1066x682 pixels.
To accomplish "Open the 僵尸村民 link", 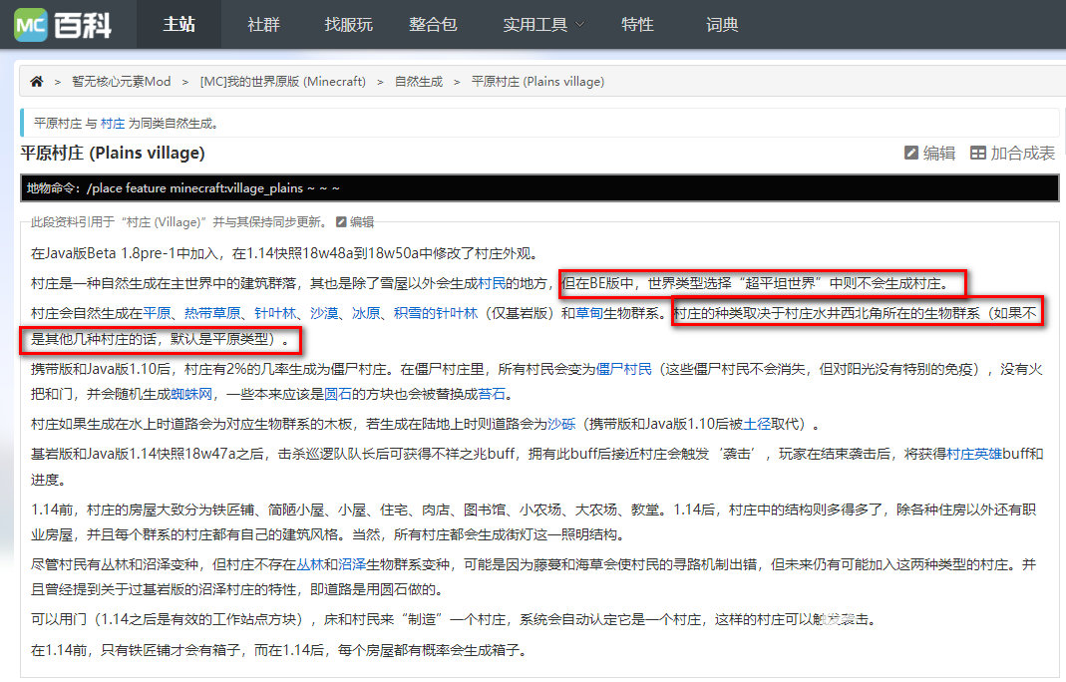I will click(623, 369).
